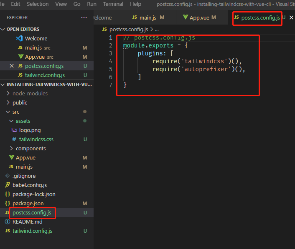Viewport: 295px width, 249px height.
Task: Open the Go menu
Action: 77,4
